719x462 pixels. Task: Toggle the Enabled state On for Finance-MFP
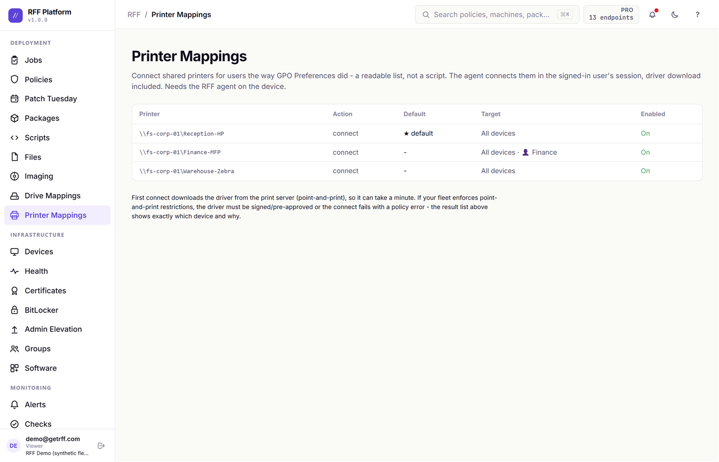click(x=645, y=152)
